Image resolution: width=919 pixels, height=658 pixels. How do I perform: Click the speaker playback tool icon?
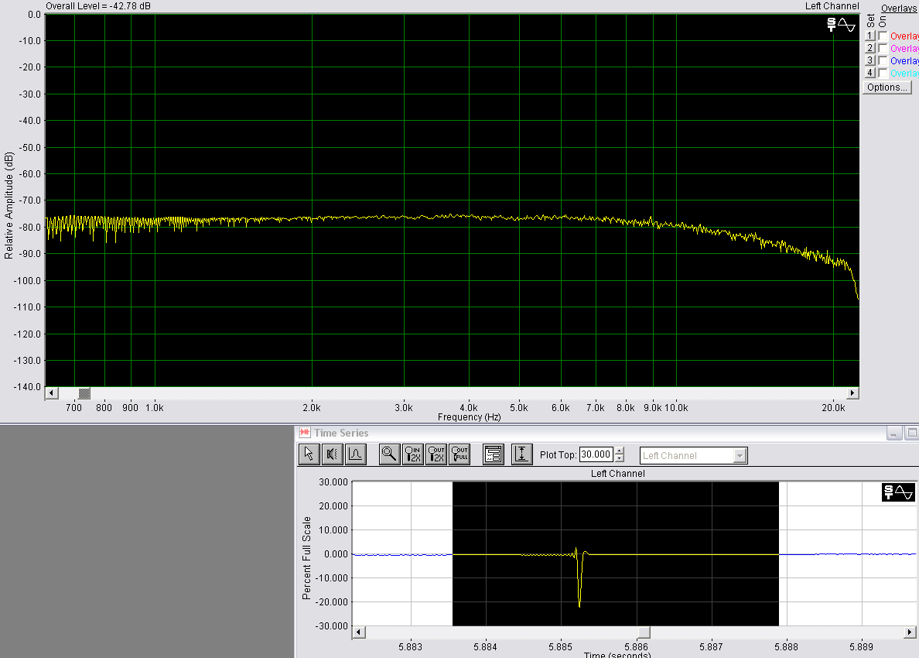tap(332, 454)
